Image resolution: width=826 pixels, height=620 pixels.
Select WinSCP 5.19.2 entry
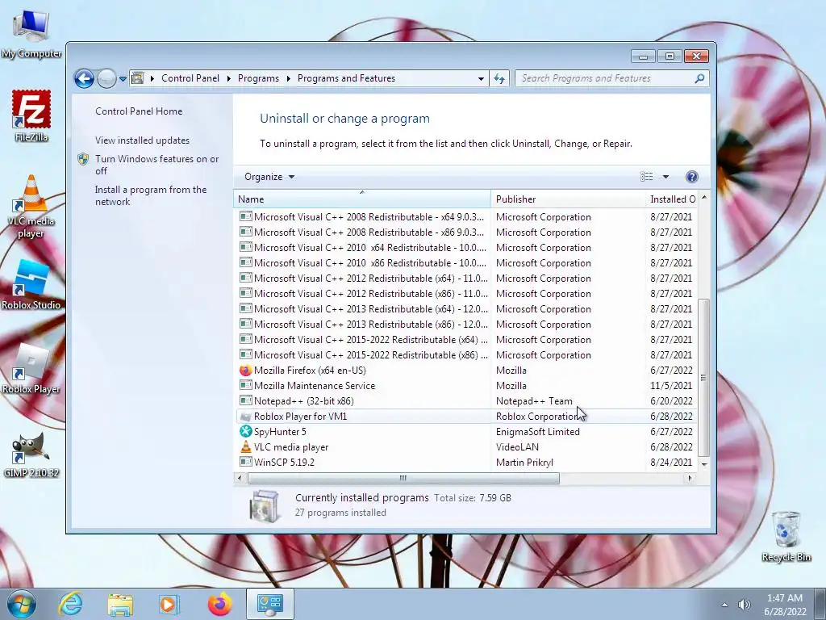coord(466,462)
